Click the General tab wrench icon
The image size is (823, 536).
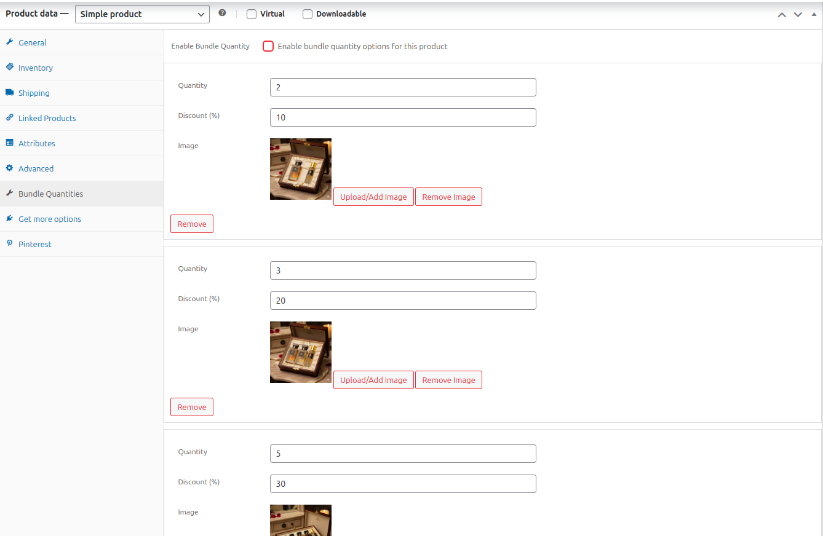(10, 42)
